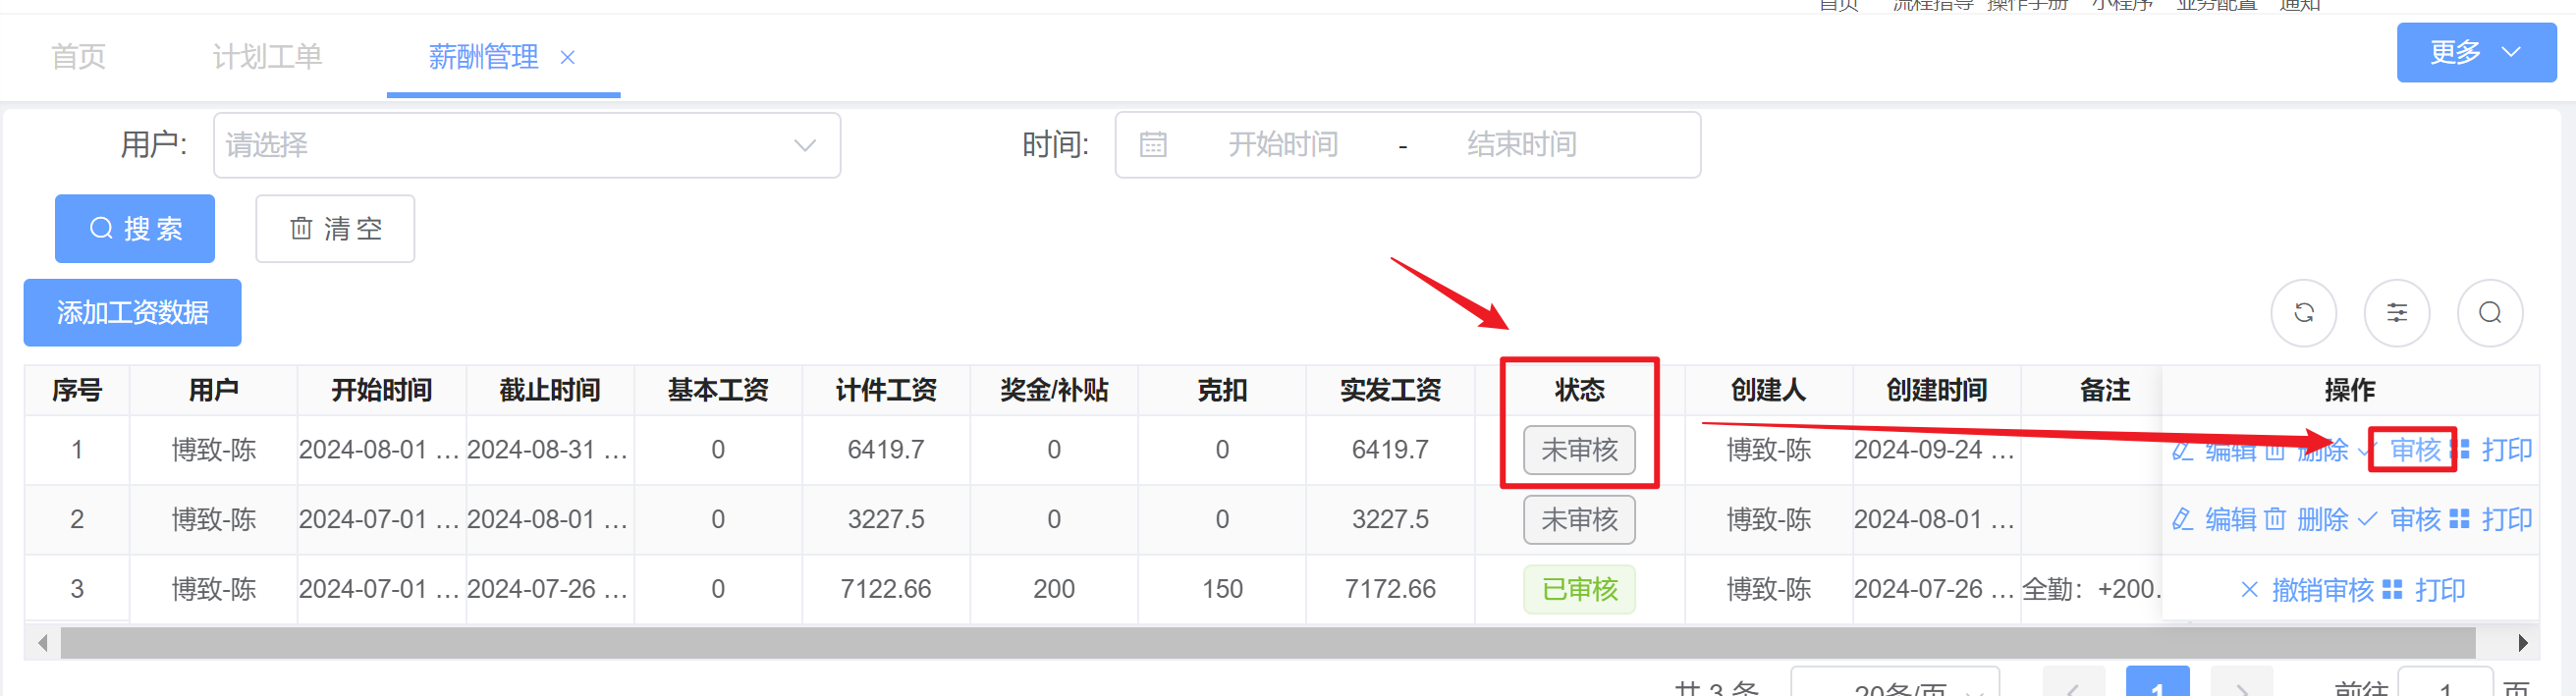Click the 添加工资数据 button
Image resolution: width=2576 pixels, height=696 pixels.
tap(132, 313)
